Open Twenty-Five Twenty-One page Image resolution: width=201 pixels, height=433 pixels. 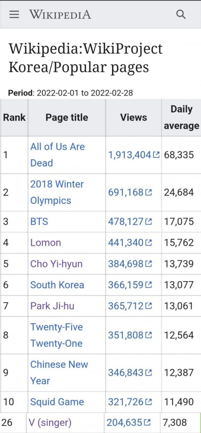pyautogui.click(x=56, y=335)
